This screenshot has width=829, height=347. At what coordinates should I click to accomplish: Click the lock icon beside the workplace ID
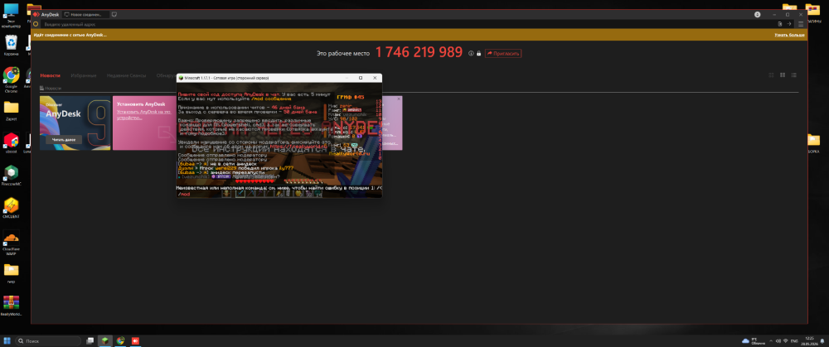[x=478, y=53]
